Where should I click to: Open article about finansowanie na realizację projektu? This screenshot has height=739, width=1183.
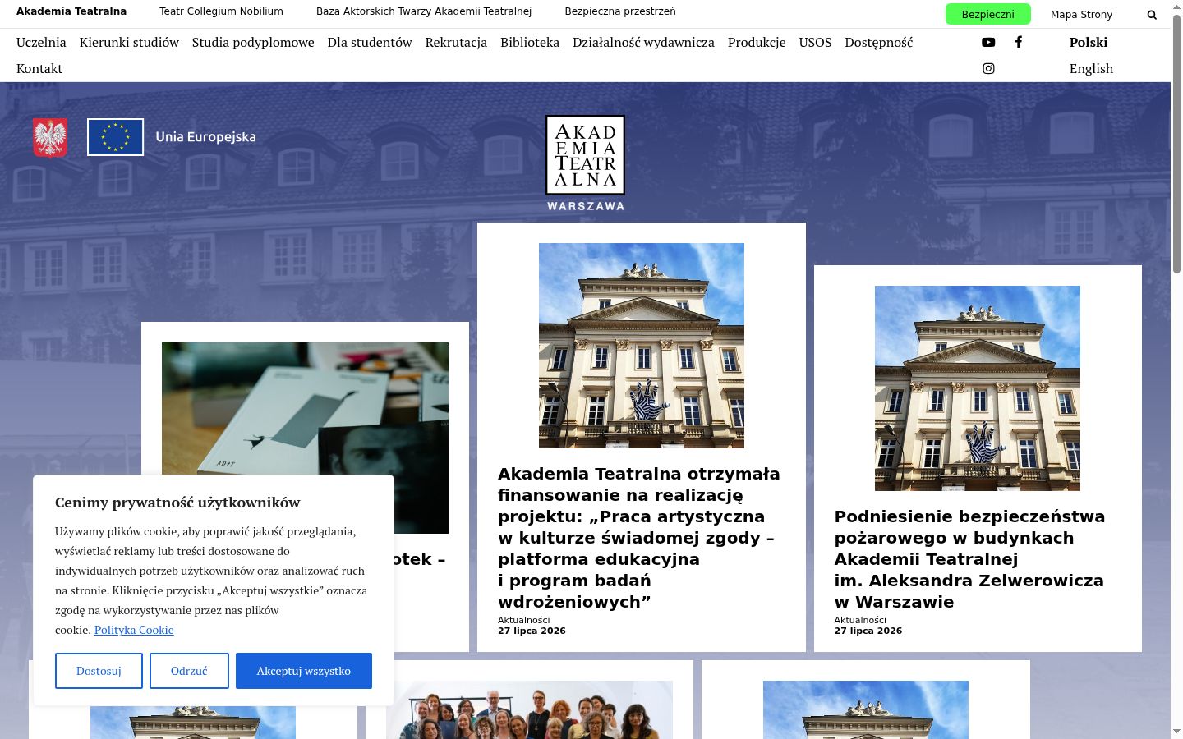[639, 538]
